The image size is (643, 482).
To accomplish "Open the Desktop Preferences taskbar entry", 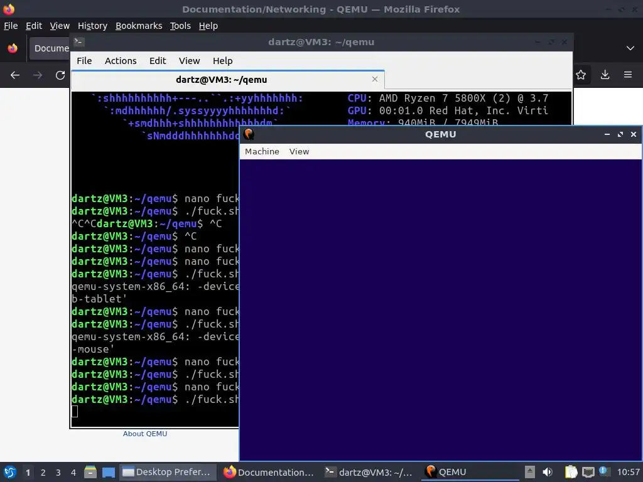I will pyautogui.click(x=167, y=472).
